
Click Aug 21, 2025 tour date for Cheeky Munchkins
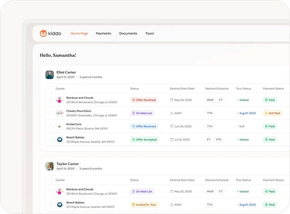247,113
